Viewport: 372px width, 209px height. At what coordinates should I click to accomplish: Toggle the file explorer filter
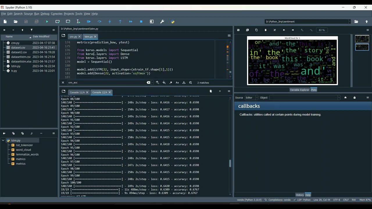coord(31,30)
